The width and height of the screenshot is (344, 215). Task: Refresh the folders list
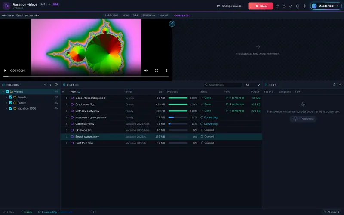[56, 85]
